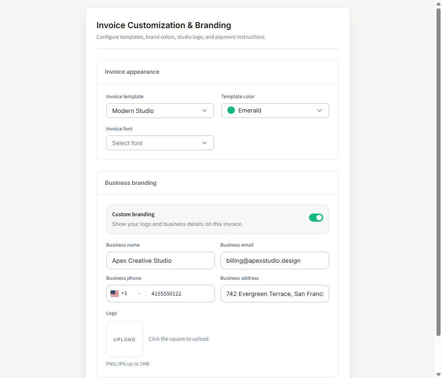Screen dimensions: 442x378
Task: Click the Business address input field
Action: pos(274,294)
